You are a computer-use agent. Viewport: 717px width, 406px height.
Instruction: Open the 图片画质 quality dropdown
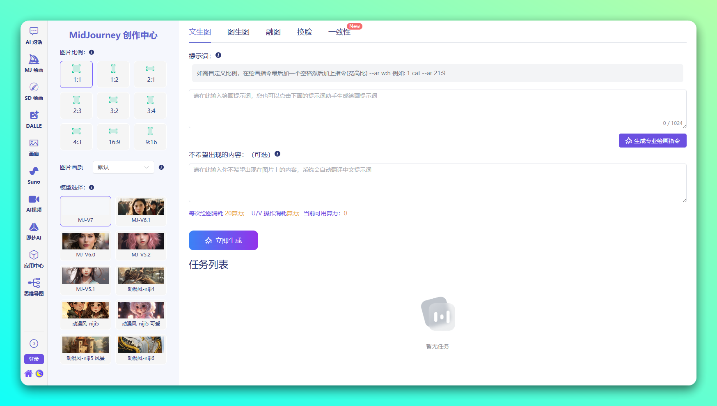(123, 167)
